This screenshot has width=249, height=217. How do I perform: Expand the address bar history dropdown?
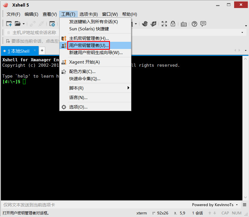(x=242, y=33)
